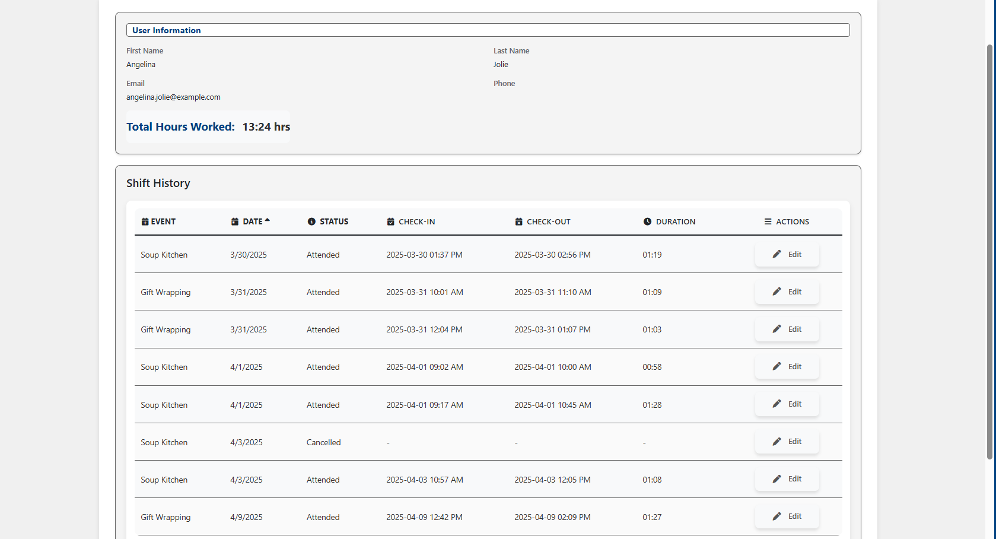The width and height of the screenshot is (996, 539).
Task: Click the EVENT column header
Action: click(x=163, y=221)
